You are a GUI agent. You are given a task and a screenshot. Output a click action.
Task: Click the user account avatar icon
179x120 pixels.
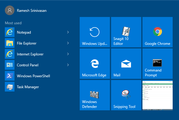[x=10, y=10]
